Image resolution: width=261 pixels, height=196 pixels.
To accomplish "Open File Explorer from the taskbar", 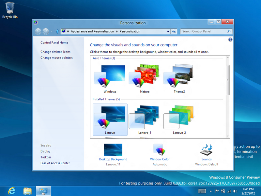I will 27,190.
